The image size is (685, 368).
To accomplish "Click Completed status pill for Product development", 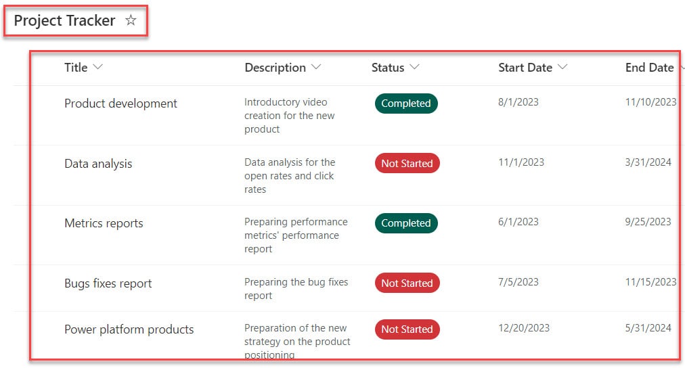I will point(406,103).
